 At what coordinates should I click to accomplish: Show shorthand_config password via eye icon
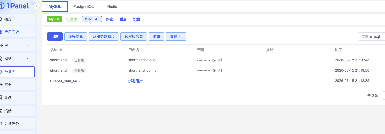coord(214,71)
